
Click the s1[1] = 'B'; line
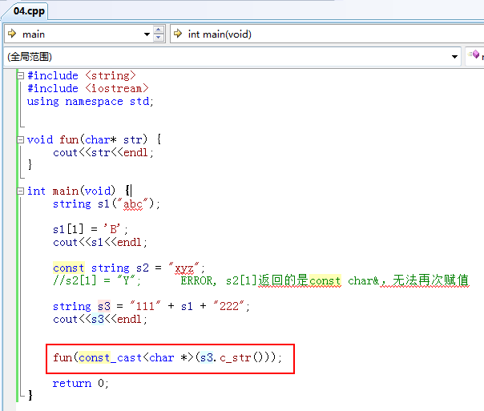pos(90,230)
